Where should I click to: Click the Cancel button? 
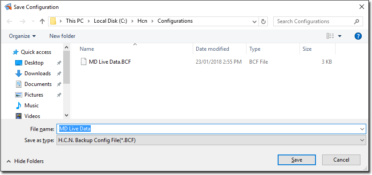(x=341, y=160)
